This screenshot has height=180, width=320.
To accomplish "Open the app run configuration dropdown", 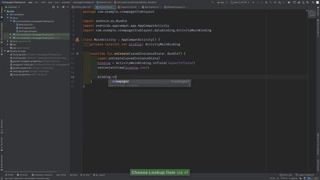I will click(x=222, y=2).
